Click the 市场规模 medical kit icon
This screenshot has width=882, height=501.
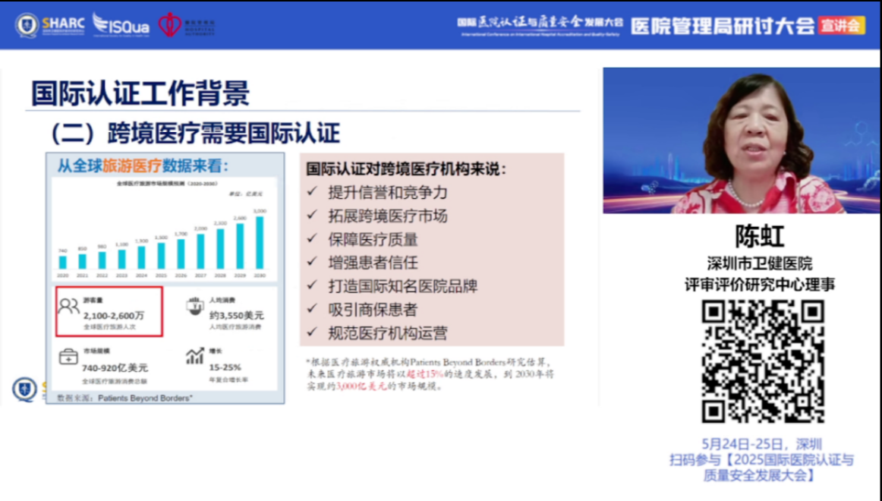[68, 355]
